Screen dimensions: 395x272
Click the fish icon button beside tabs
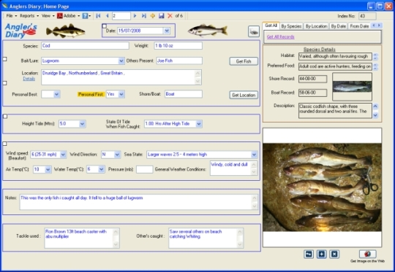254,31
